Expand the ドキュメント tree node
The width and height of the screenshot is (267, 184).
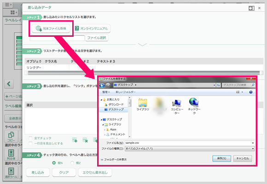tap(104, 135)
